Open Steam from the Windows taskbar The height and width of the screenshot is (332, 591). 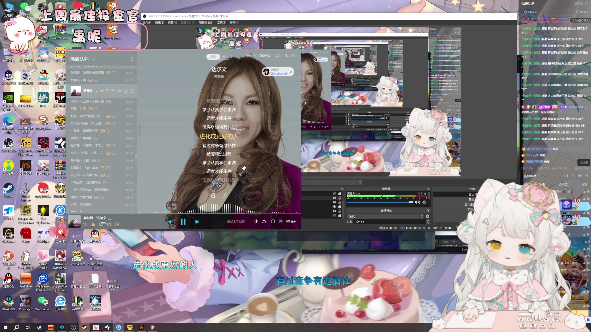[39, 327]
